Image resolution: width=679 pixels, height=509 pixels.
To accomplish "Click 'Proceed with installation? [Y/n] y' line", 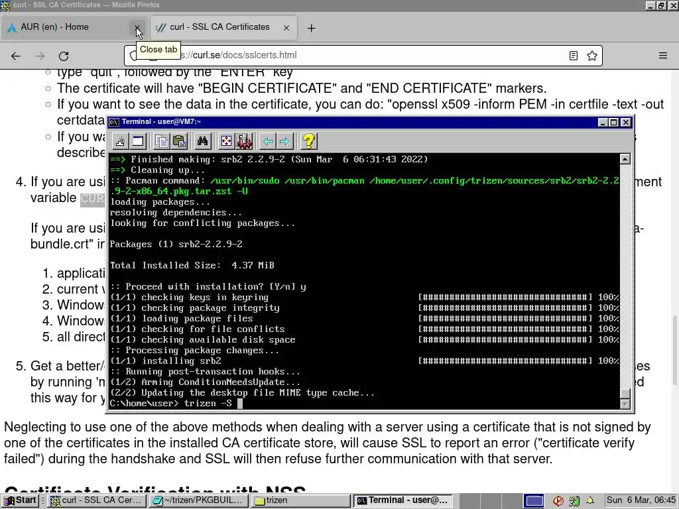I will point(208,286).
